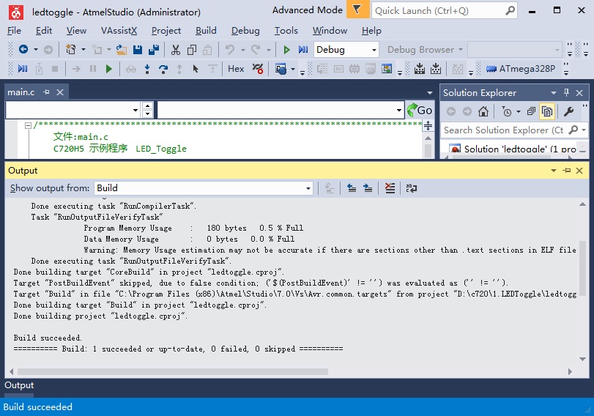This screenshot has width=594, height=416.
Task: Open the Solution Explorer window options arrow
Action: [x=554, y=92]
